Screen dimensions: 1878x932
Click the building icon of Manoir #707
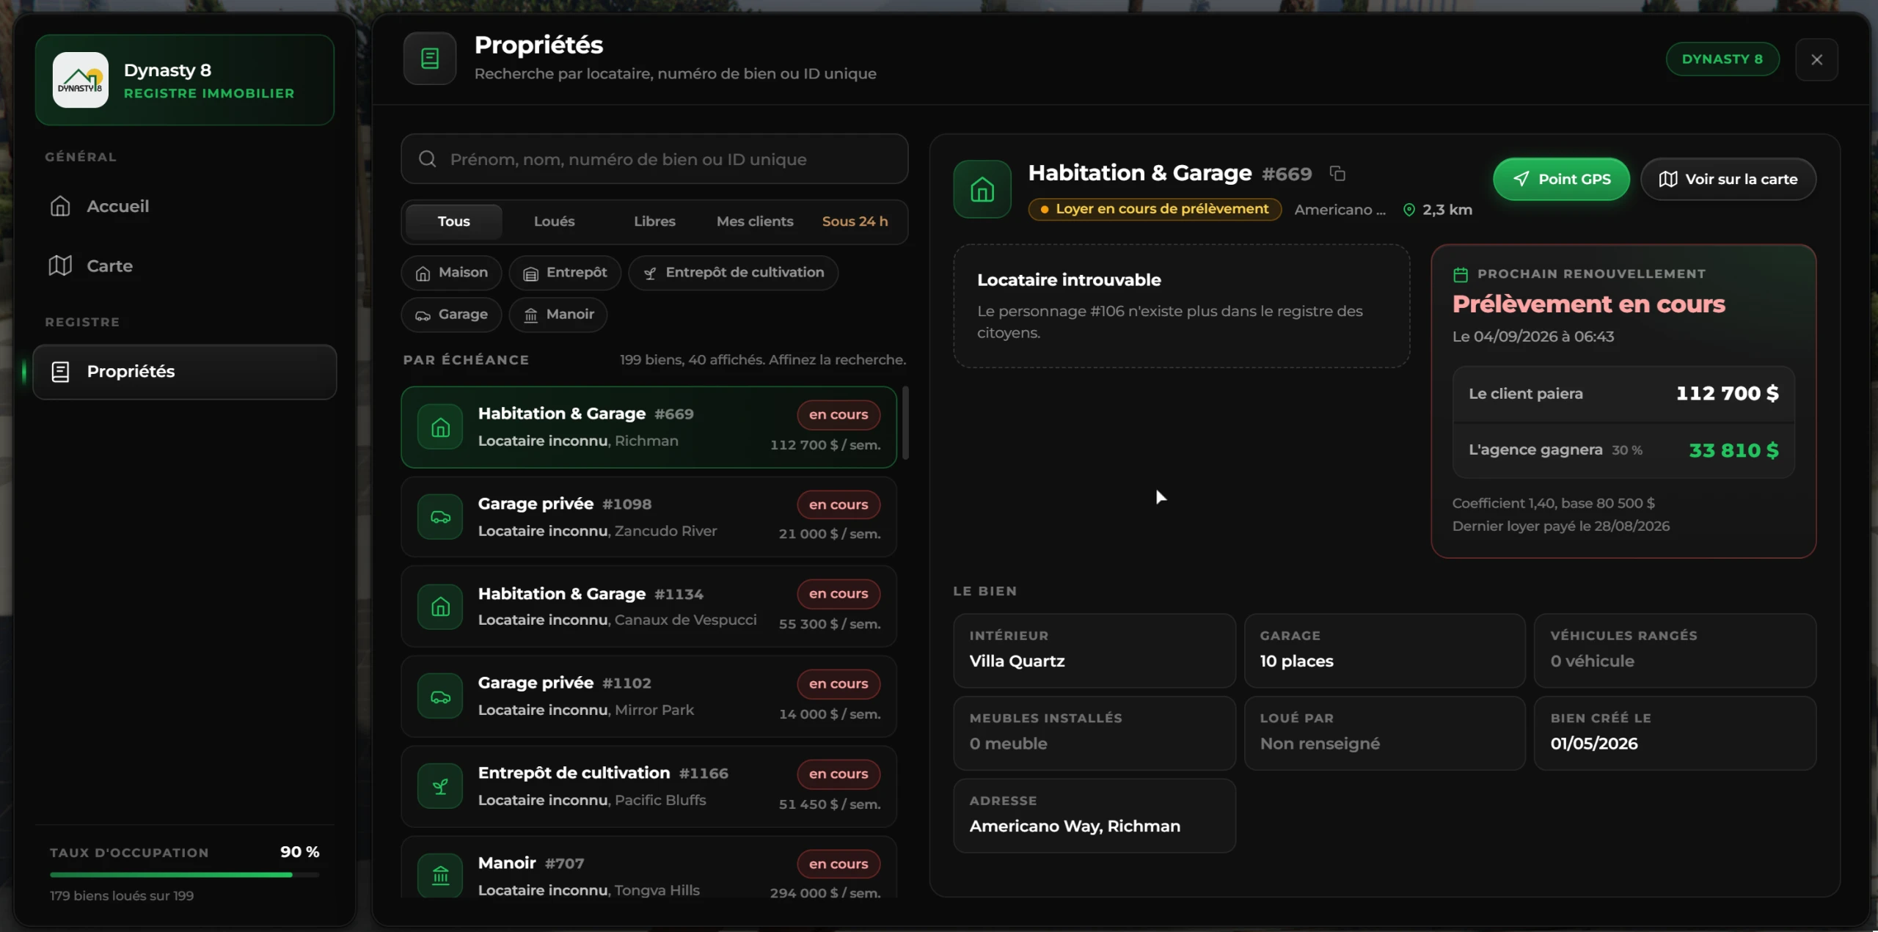coord(440,876)
